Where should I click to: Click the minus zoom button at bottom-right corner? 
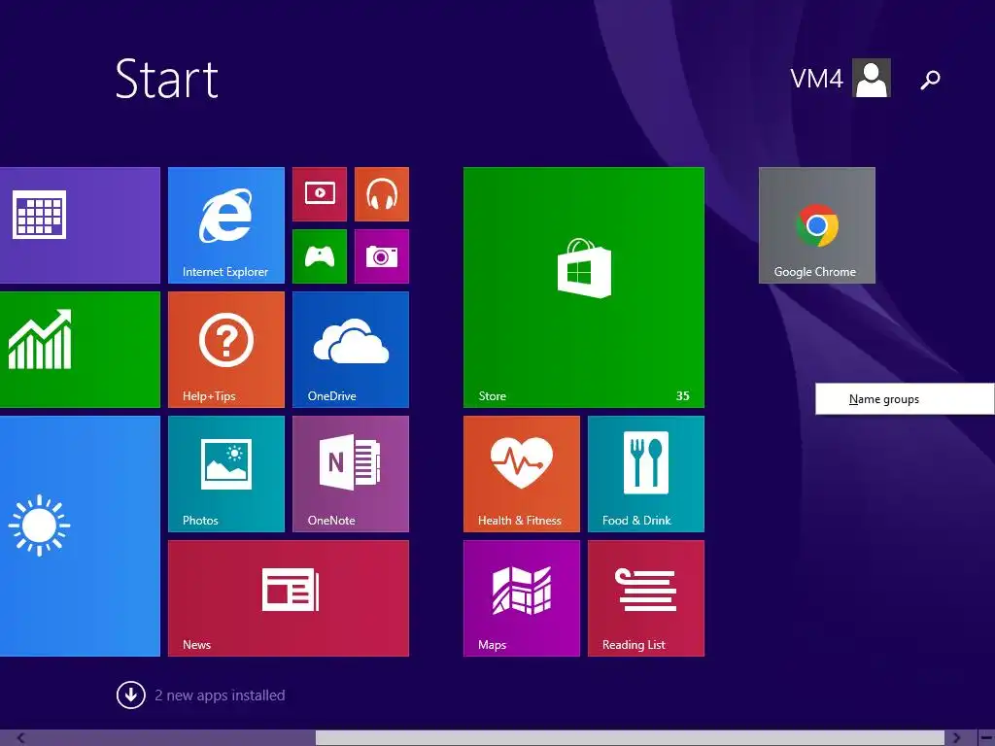click(x=986, y=738)
